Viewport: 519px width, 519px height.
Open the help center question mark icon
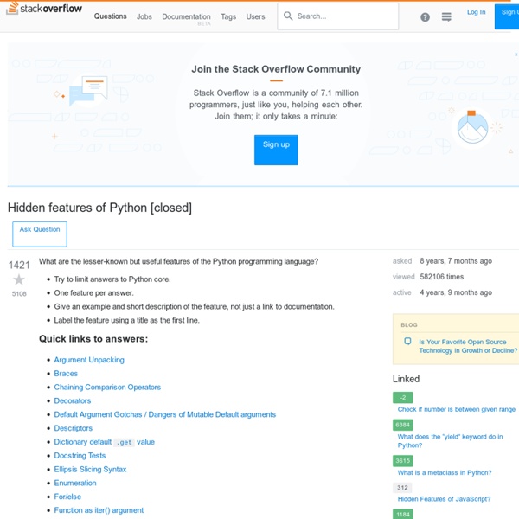[x=425, y=17]
